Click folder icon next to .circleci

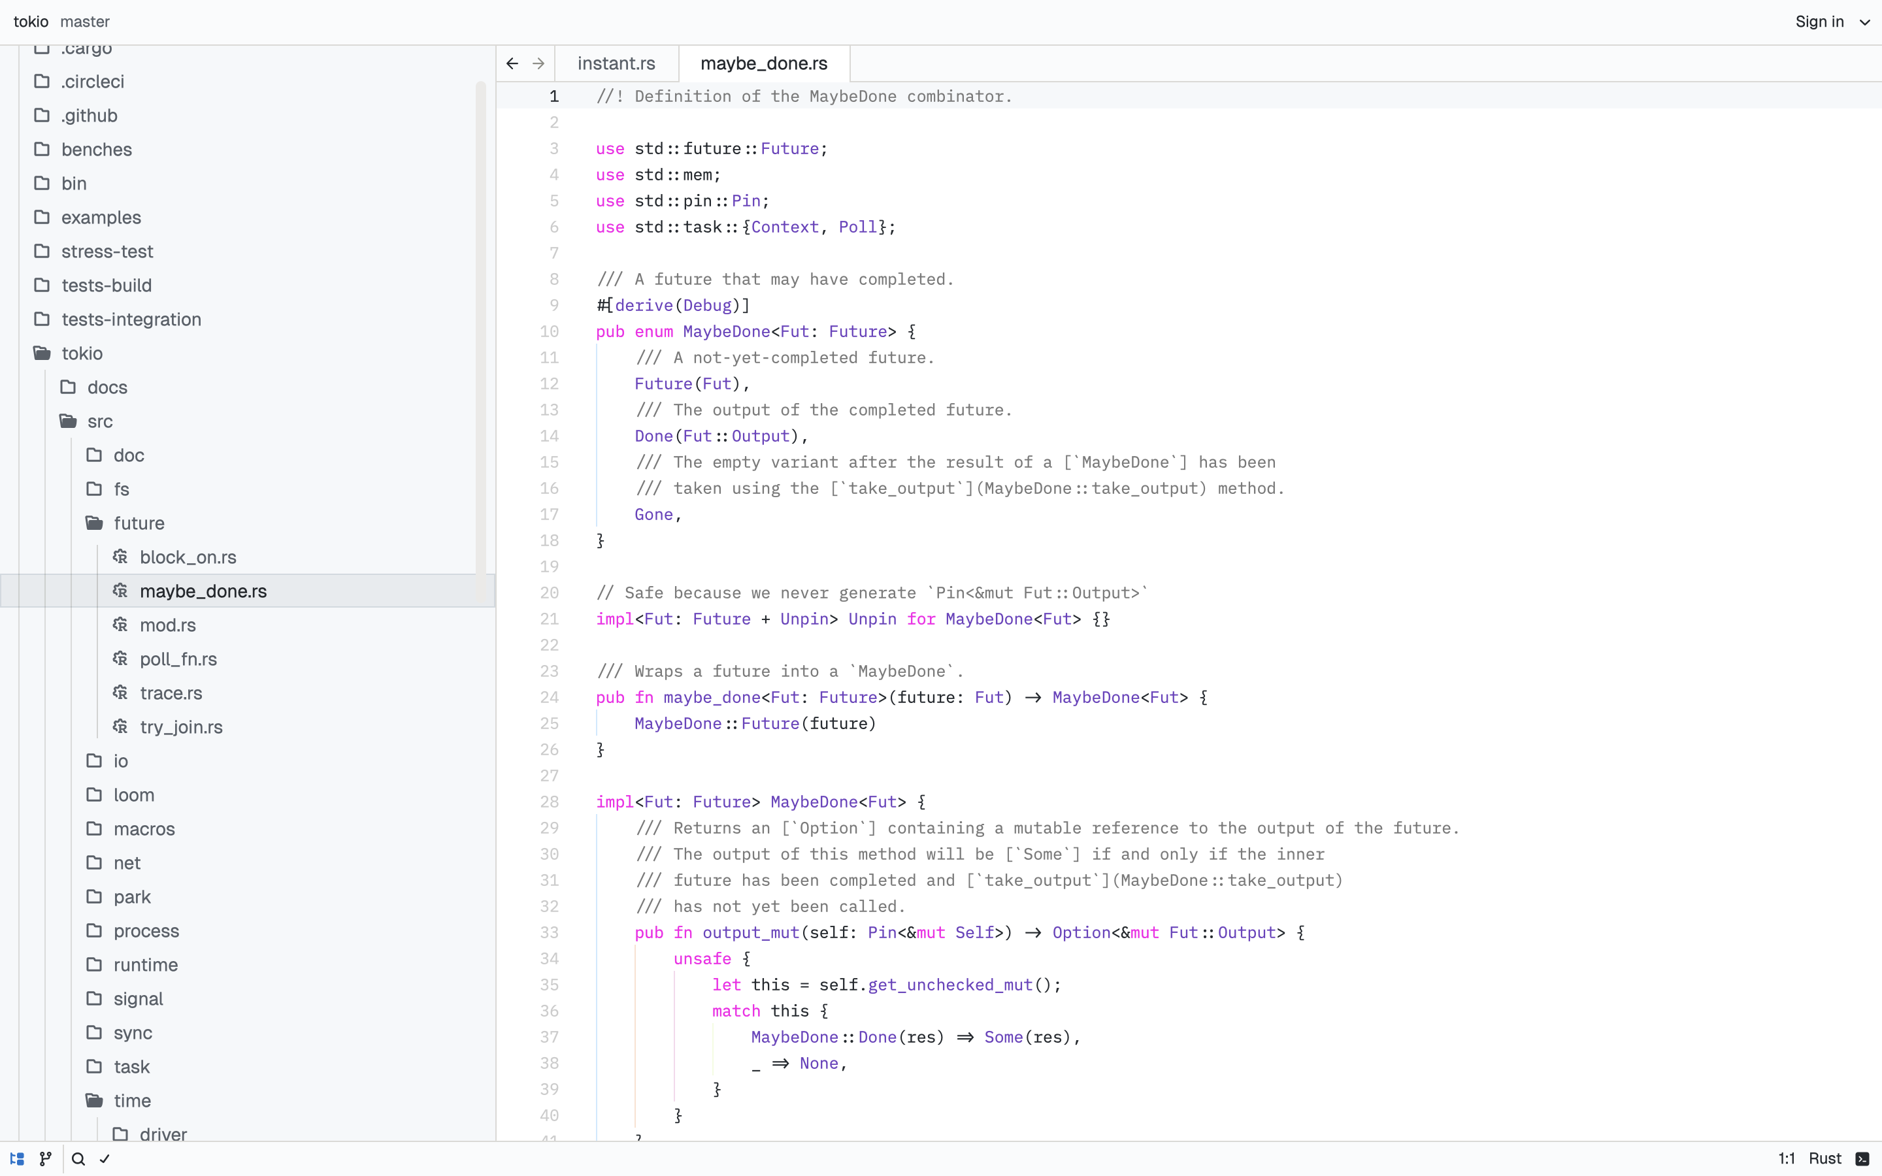click(42, 81)
